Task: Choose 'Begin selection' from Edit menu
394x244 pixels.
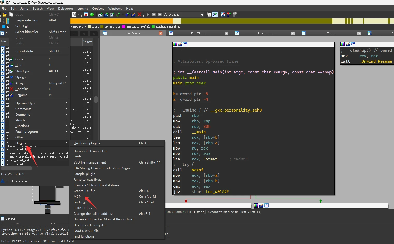Action: coord(39,20)
